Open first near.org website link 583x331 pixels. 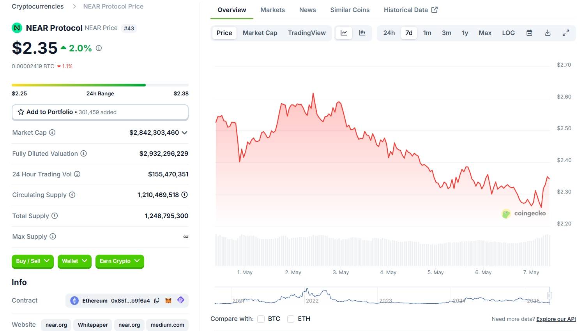56,325
